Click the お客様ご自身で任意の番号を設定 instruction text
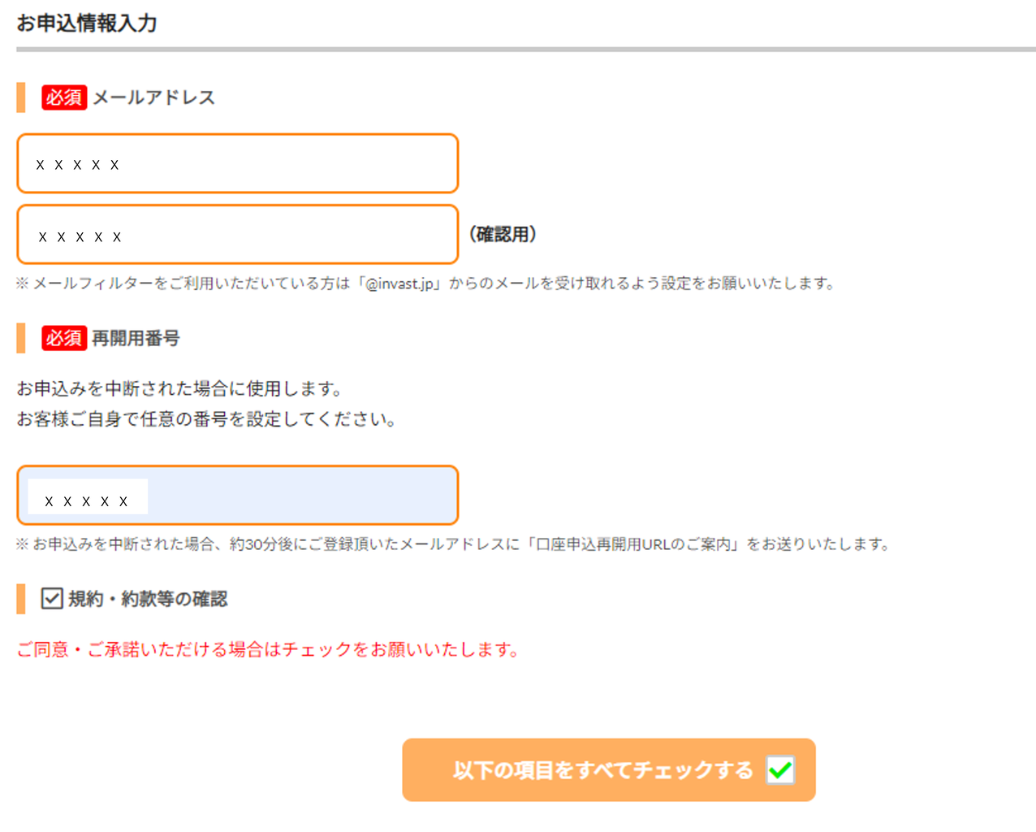The width and height of the screenshot is (1036, 832). coord(206,419)
